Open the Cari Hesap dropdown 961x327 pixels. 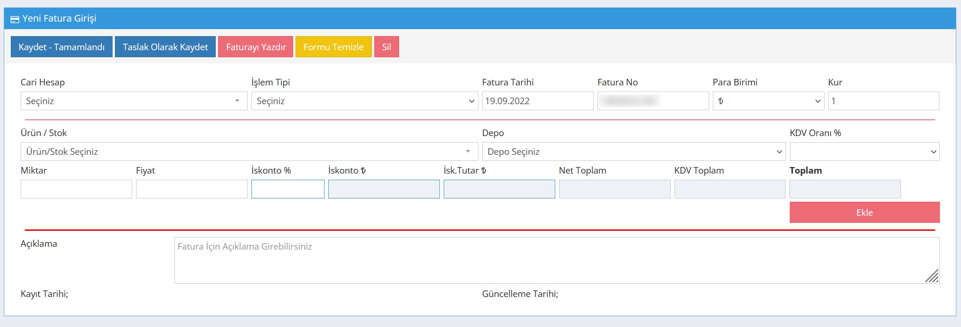pos(134,101)
